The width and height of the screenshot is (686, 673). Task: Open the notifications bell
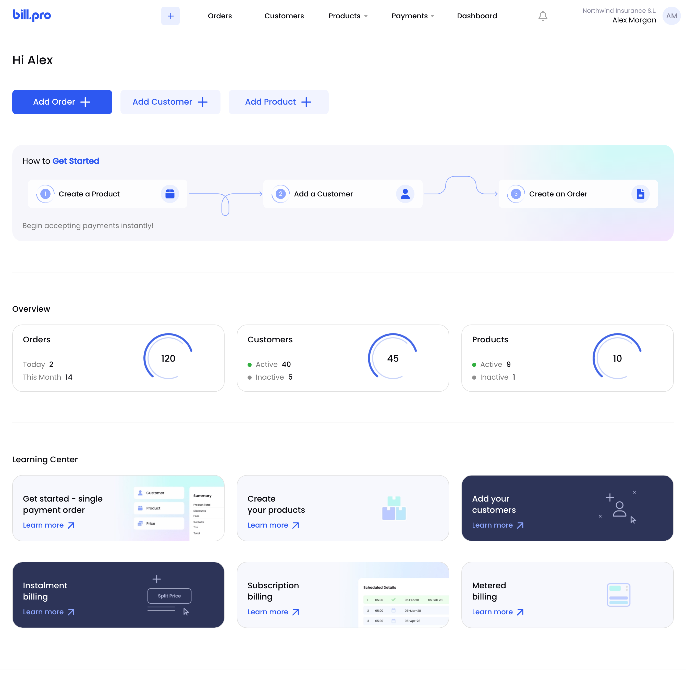pos(543,16)
